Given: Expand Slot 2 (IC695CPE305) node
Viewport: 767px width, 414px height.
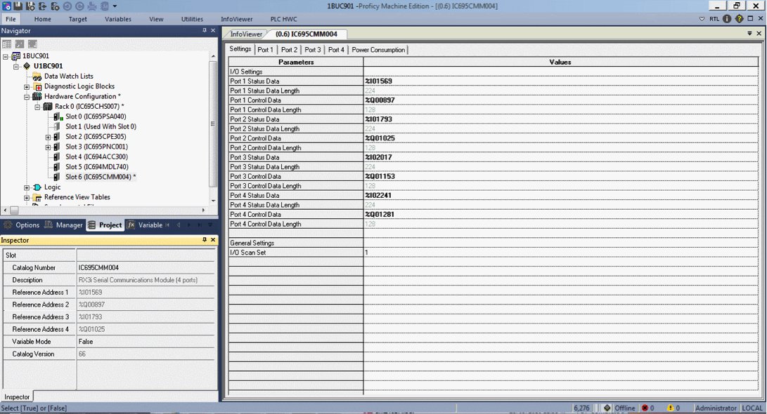Looking at the screenshot, I should pyautogui.click(x=48, y=138).
